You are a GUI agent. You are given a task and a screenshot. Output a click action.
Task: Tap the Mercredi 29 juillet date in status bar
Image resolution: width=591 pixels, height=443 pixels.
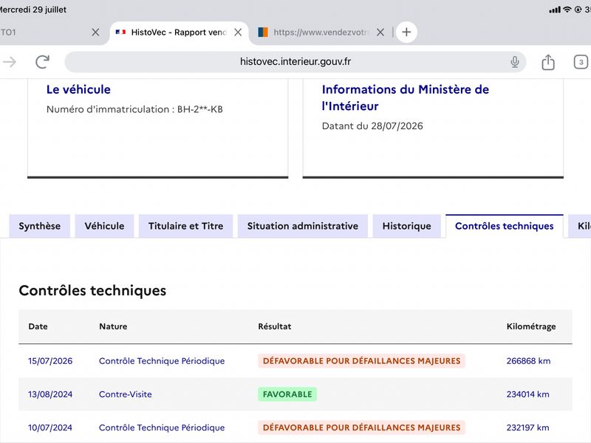pos(33,10)
